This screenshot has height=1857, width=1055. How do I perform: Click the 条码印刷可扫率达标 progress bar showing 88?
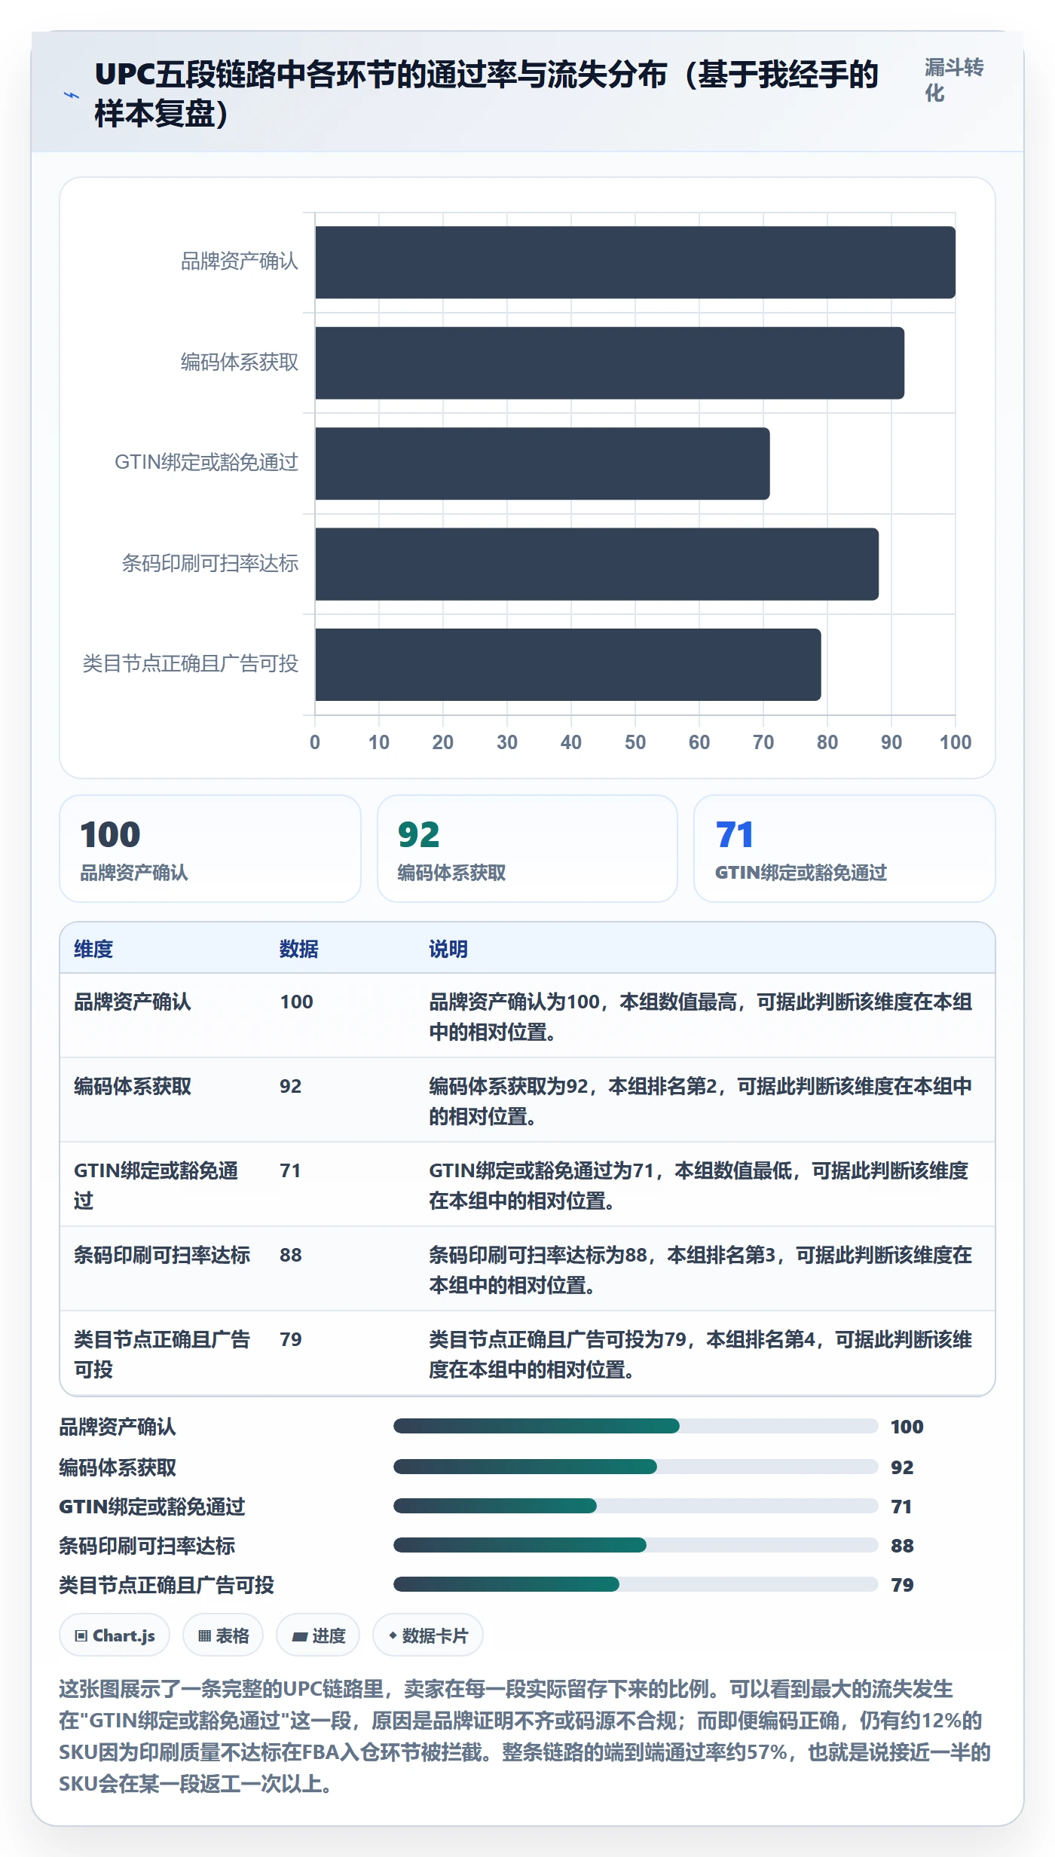tap(635, 1545)
